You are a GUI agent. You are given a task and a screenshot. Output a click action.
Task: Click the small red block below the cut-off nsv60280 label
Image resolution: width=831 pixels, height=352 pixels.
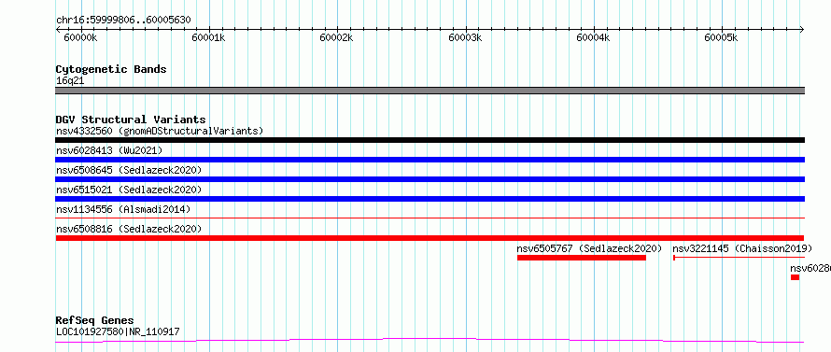tap(795, 277)
